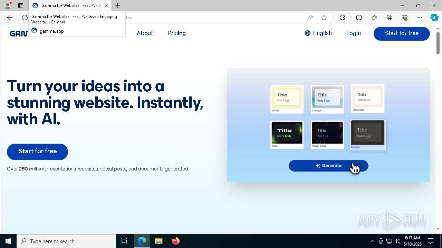Open Microsoft Edge from taskbar

pos(142,241)
